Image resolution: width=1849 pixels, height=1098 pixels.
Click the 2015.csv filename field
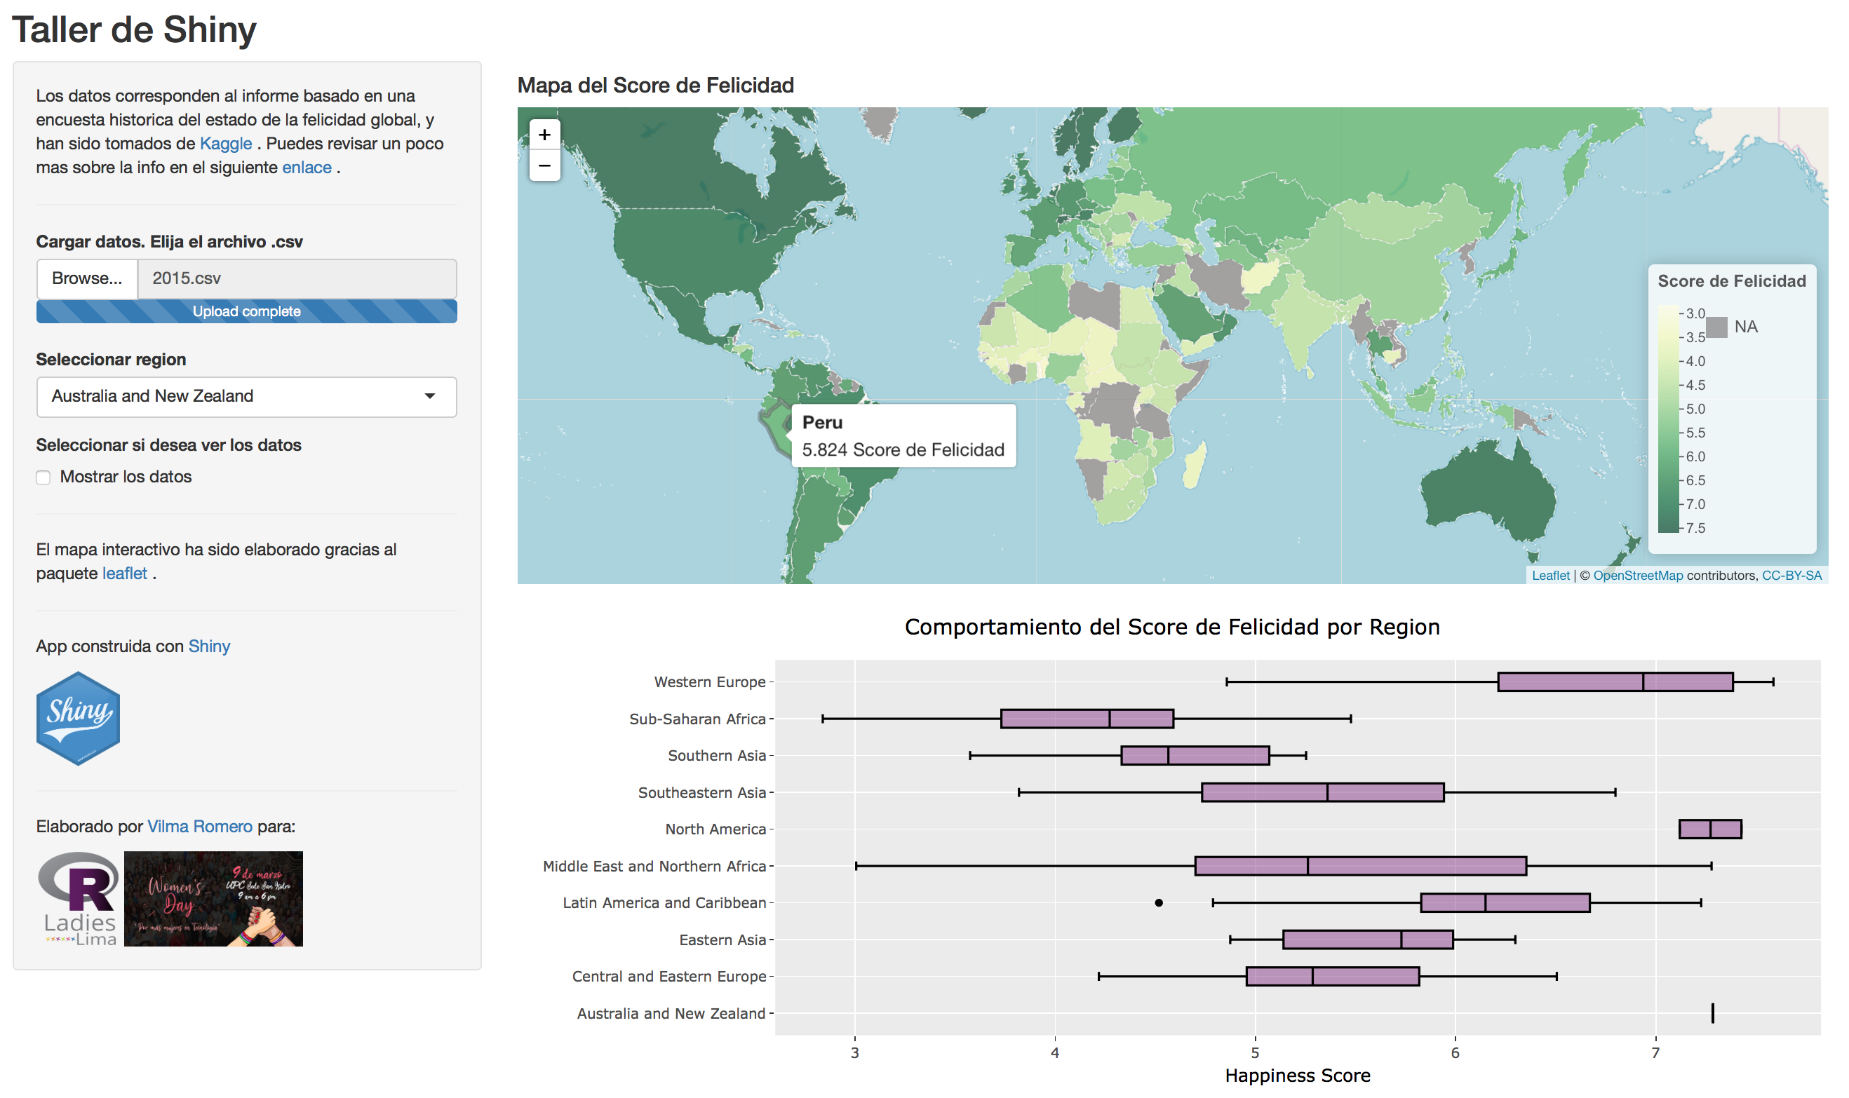pos(296,278)
